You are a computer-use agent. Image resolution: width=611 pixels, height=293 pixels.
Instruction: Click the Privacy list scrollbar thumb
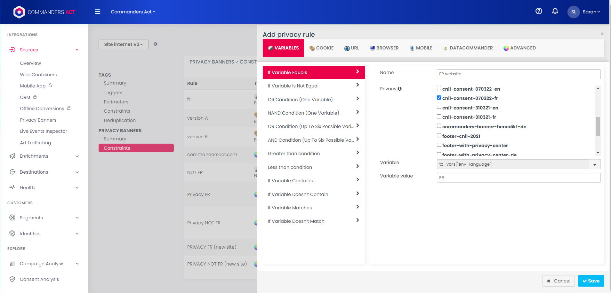pos(598,126)
